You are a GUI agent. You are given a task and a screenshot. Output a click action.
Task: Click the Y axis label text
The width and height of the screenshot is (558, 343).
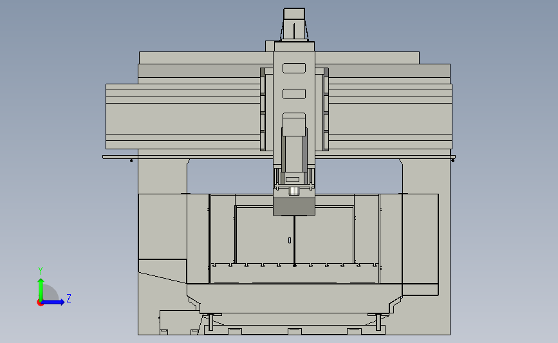tap(41, 271)
